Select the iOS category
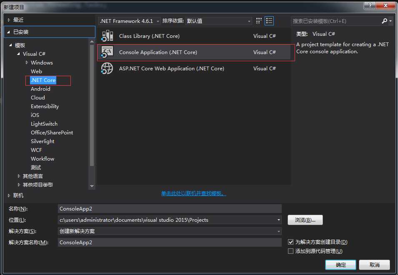Image resolution: width=398 pixels, height=275 pixels. tap(35, 115)
